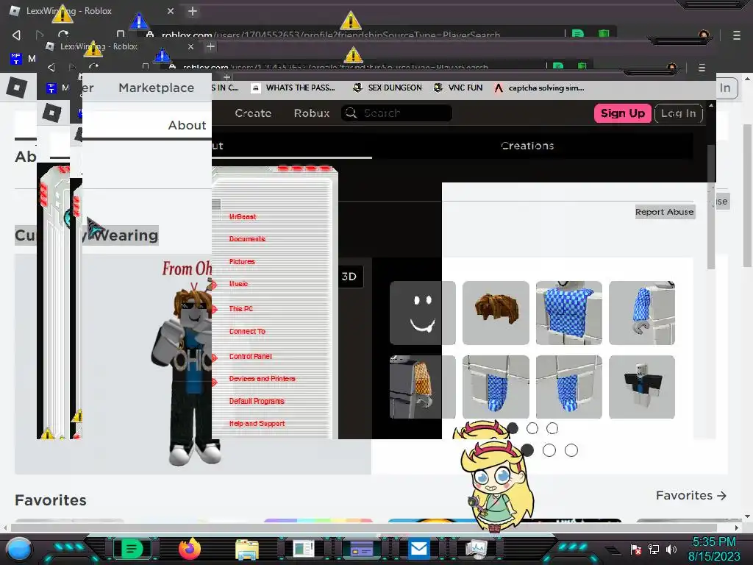Click Robux in the dark Roblox navigation bar

(x=312, y=113)
